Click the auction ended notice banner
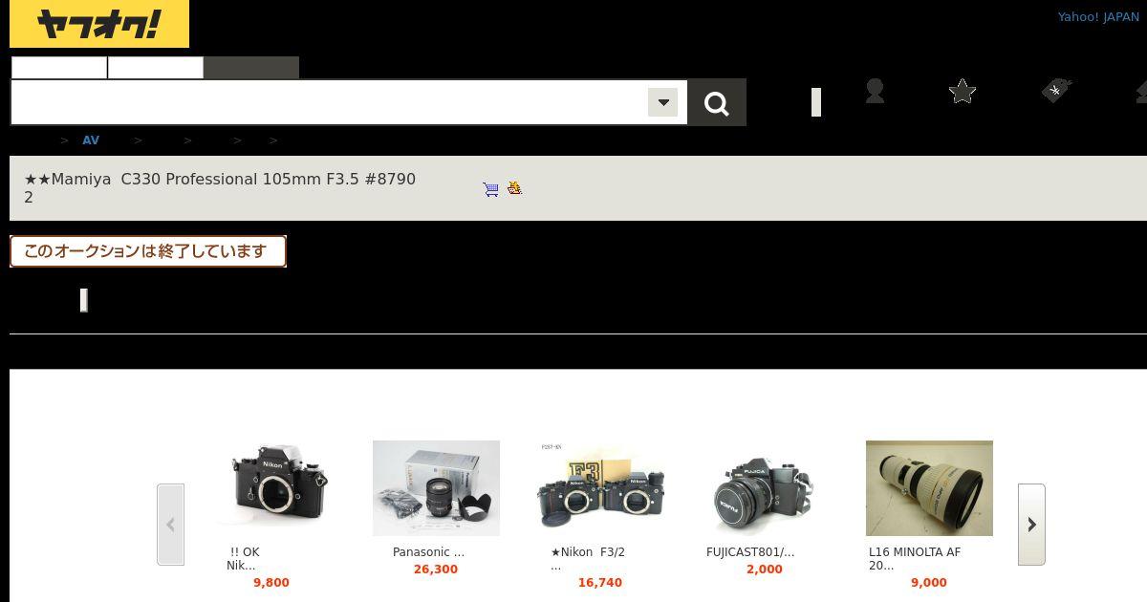The width and height of the screenshot is (1147, 602). (148, 251)
